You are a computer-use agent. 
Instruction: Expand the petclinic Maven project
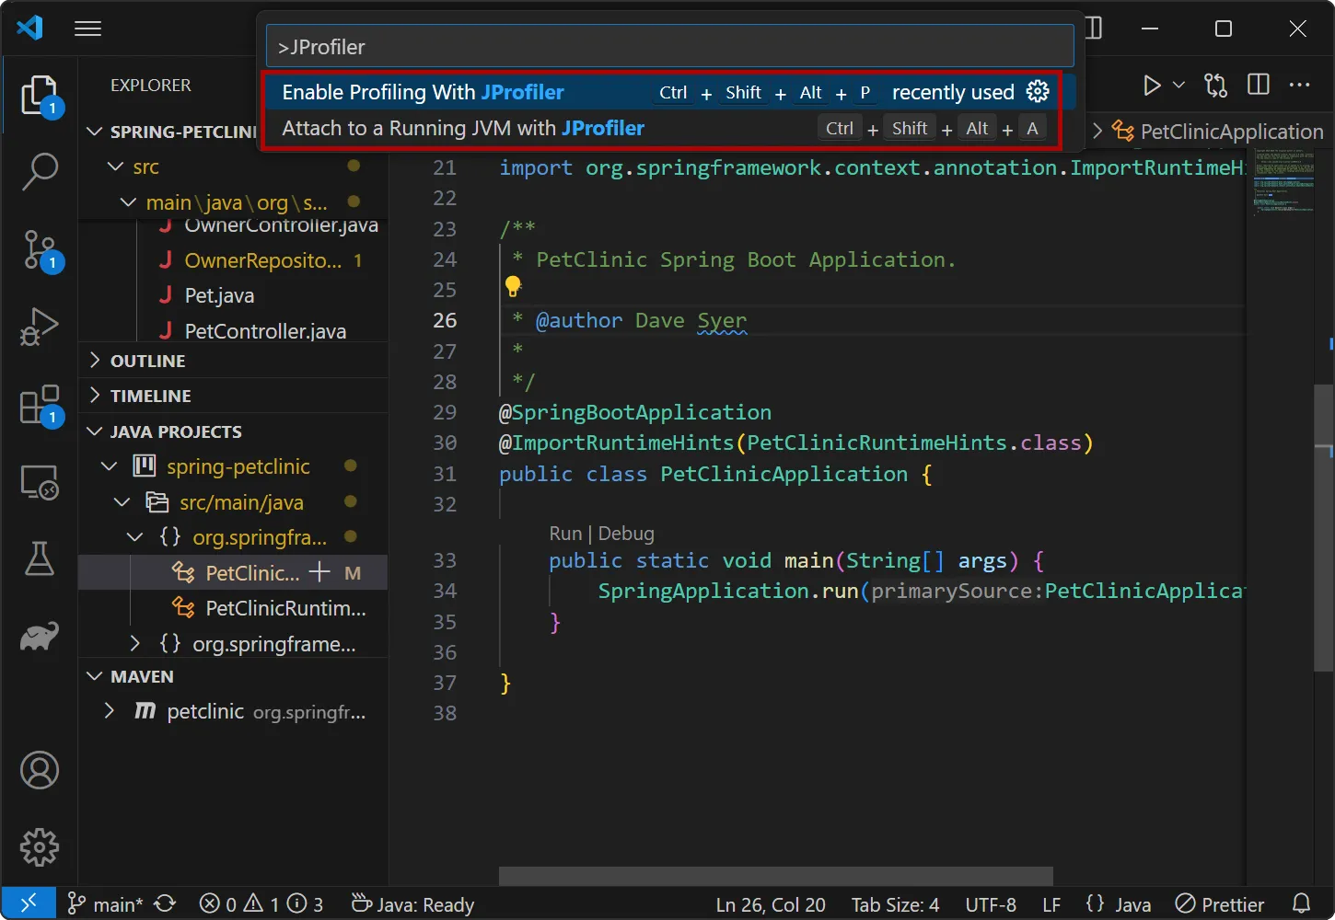click(110, 711)
